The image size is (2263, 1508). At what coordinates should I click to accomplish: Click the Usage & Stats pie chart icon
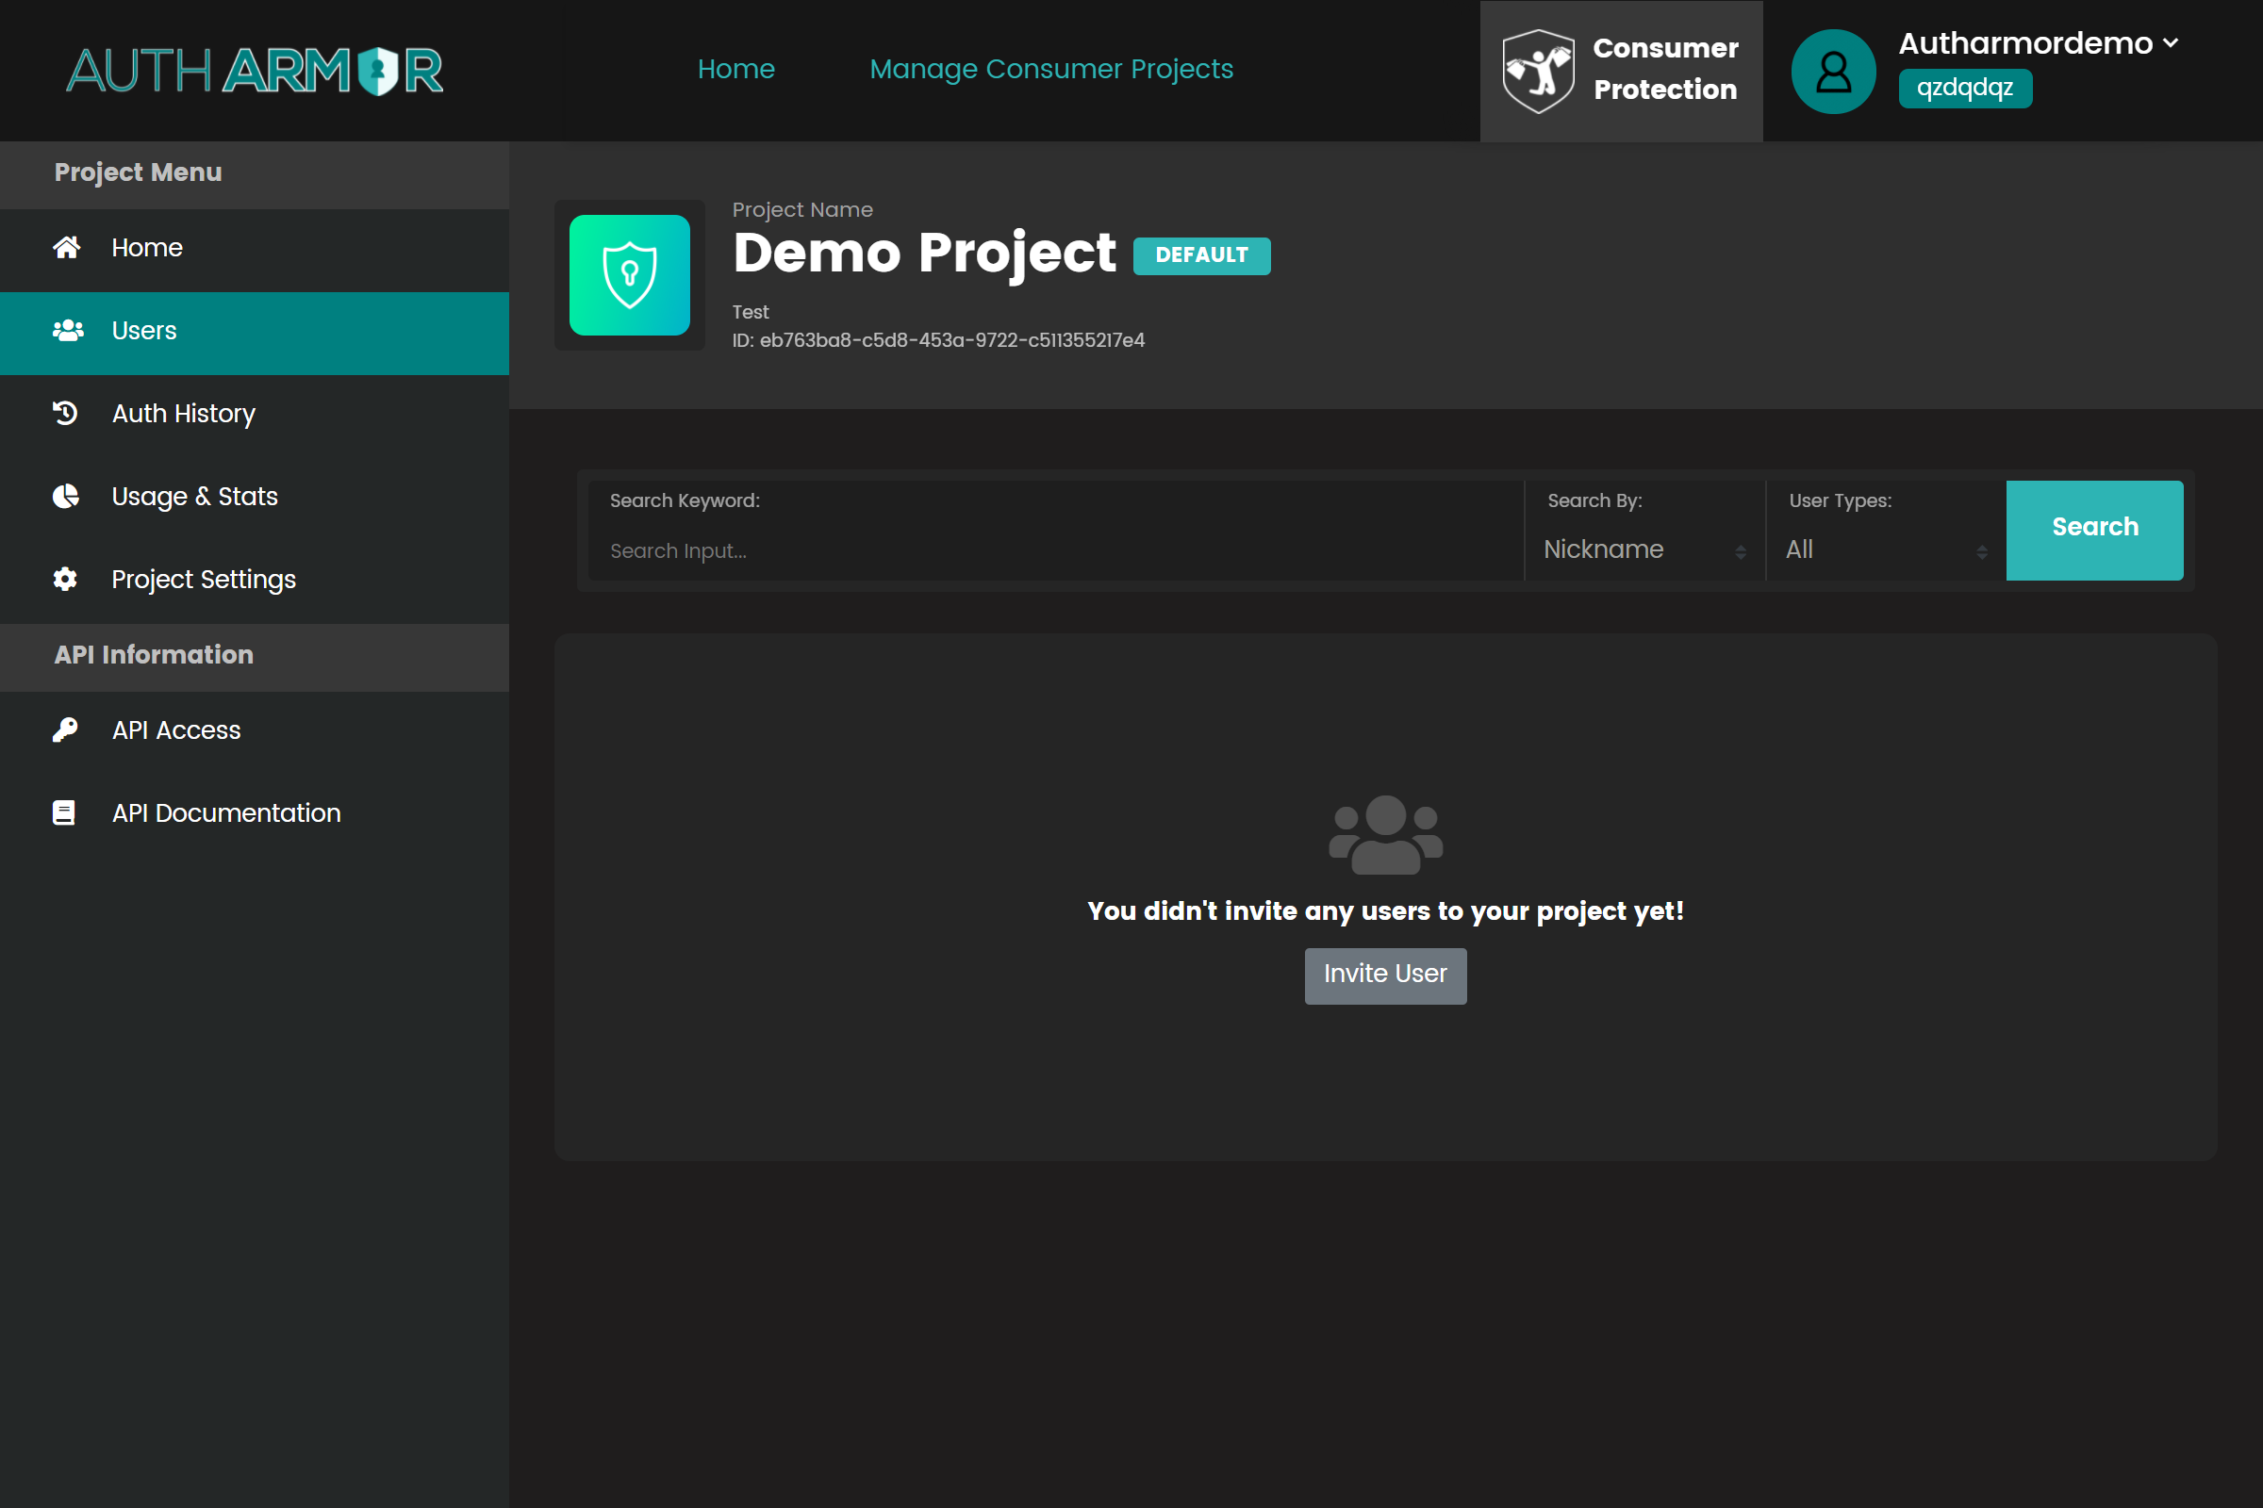click(65, 497)
